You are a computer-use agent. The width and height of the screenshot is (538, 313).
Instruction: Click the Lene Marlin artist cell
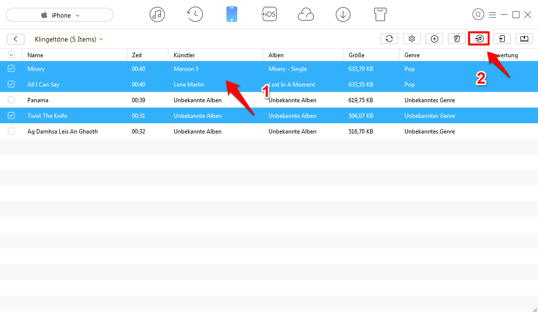point(189,85)
